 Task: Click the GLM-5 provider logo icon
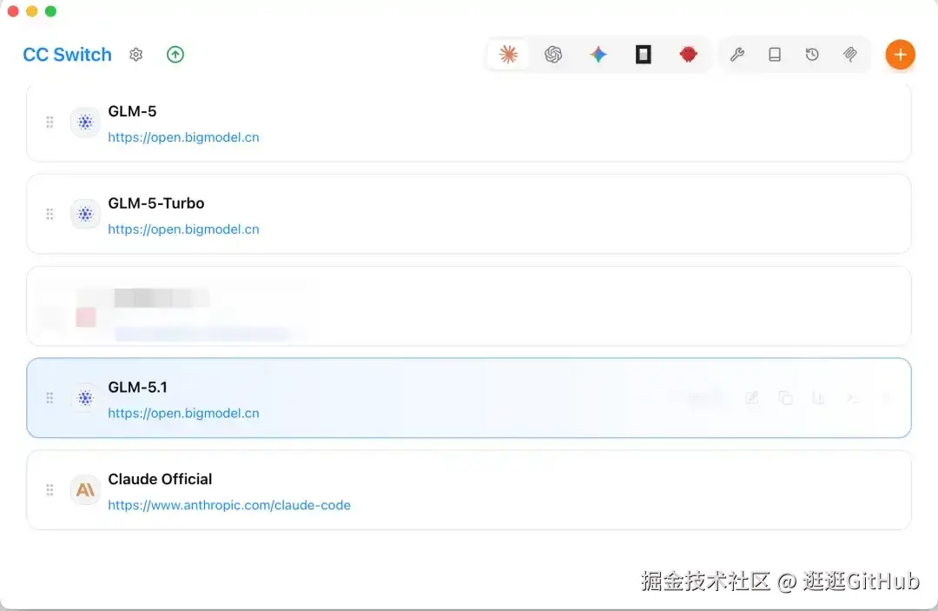(85, 122)
